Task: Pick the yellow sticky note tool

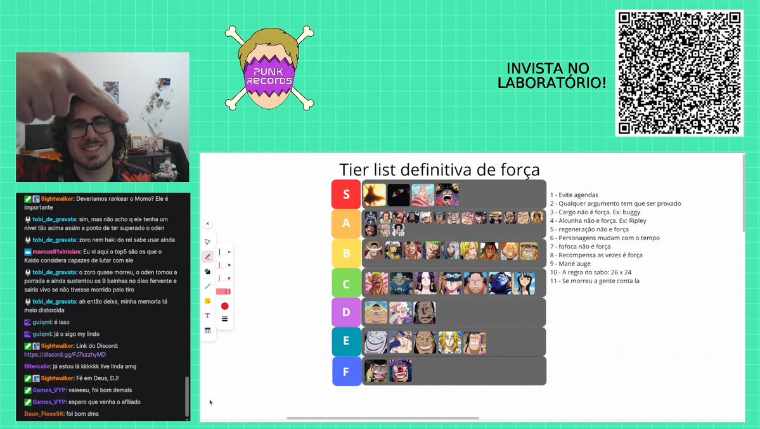Action: [207, 301]
